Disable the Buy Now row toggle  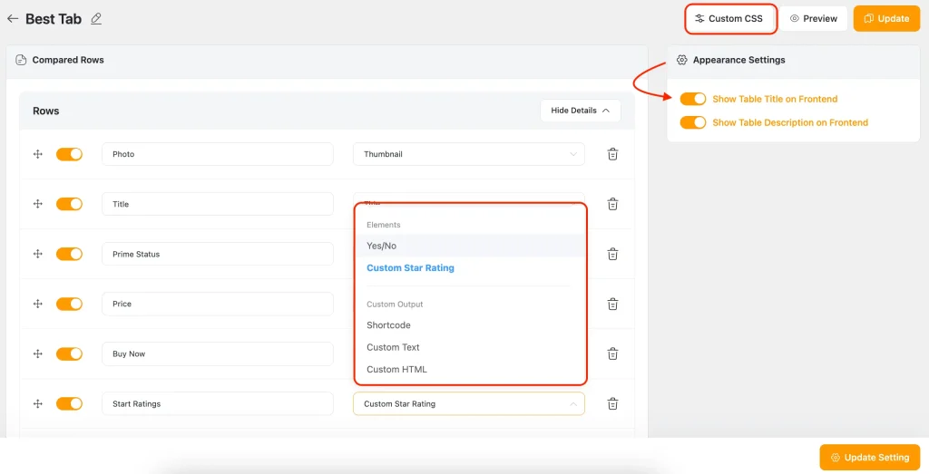click(69, 353)
